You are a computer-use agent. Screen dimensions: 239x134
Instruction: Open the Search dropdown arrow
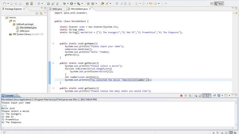(x=111, y=3)
